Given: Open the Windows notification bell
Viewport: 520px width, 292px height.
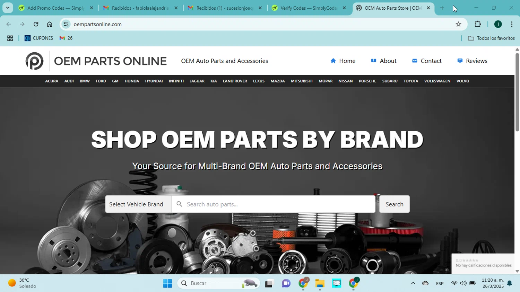Looking at the screenshot, I should click(x=510, y=283).
